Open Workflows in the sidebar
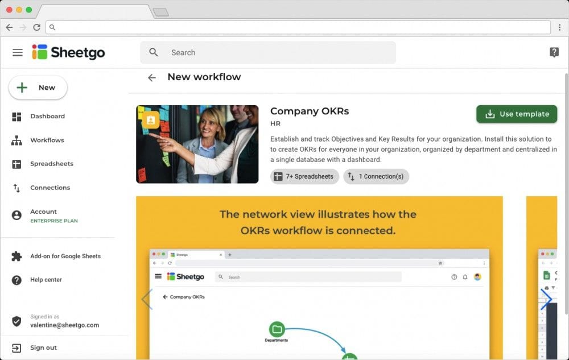The width and height of the screenshot is (569, 360). click(x=47, y=140)
